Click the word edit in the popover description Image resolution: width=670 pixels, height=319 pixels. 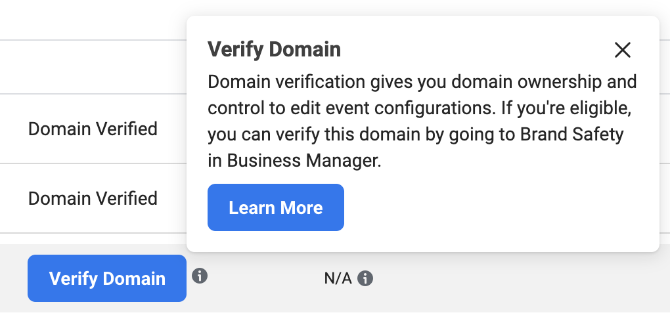click(305, 109)
